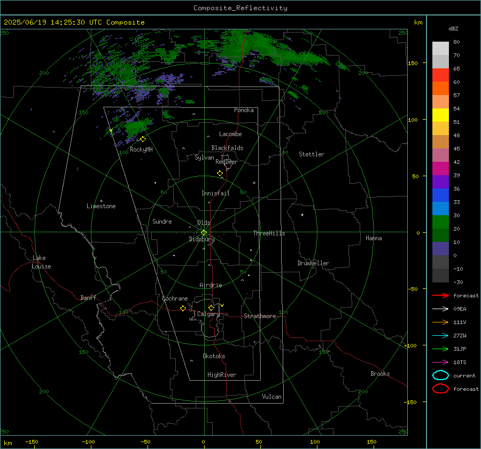481x449 pixels.
Task: Click the Hanna label
Action: point(374,238)
